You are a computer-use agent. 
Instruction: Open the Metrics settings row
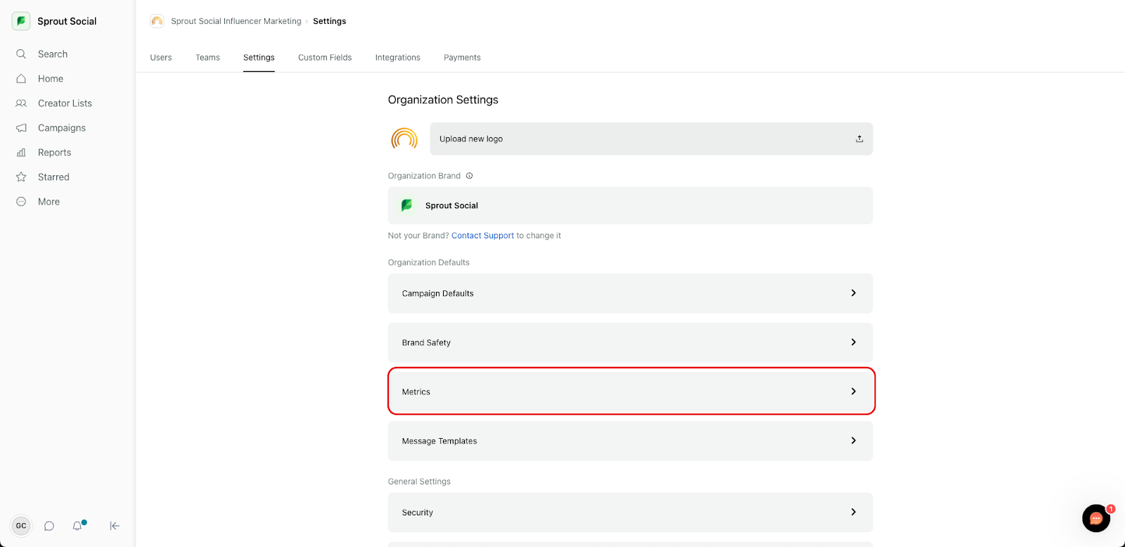tap(630, 392)
